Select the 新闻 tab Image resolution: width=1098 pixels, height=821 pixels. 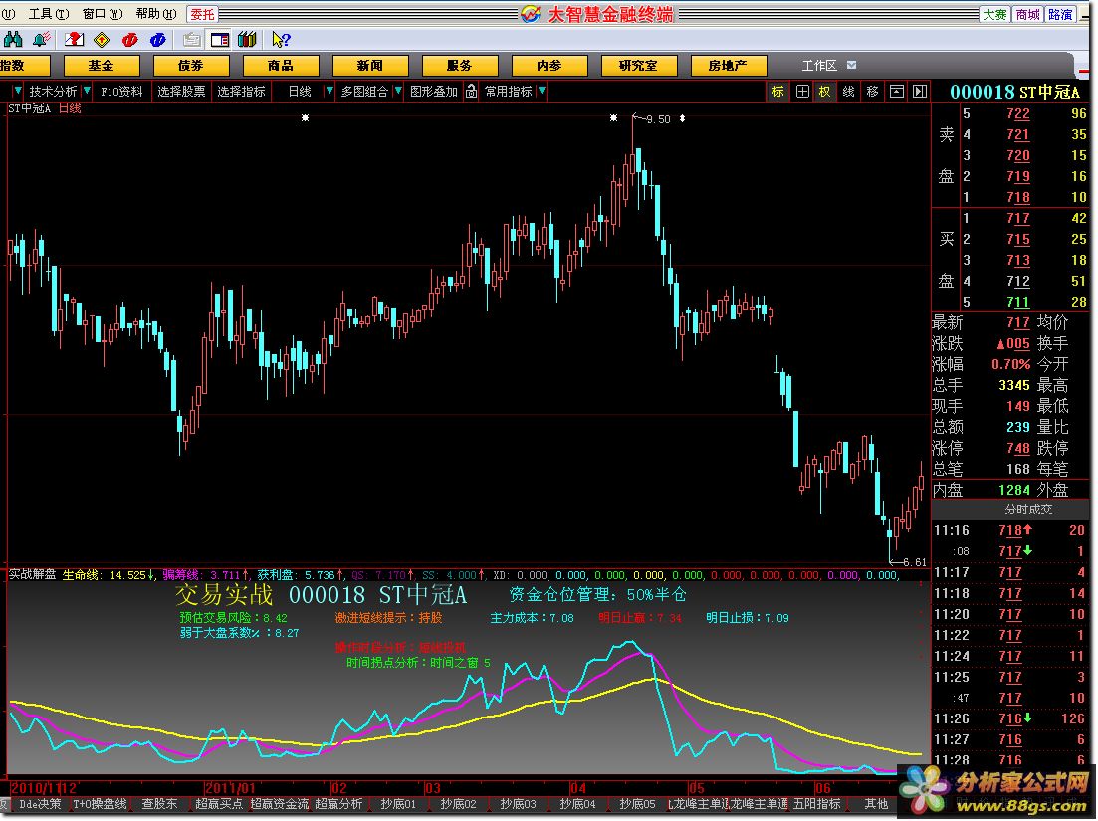tap(369, 65)
